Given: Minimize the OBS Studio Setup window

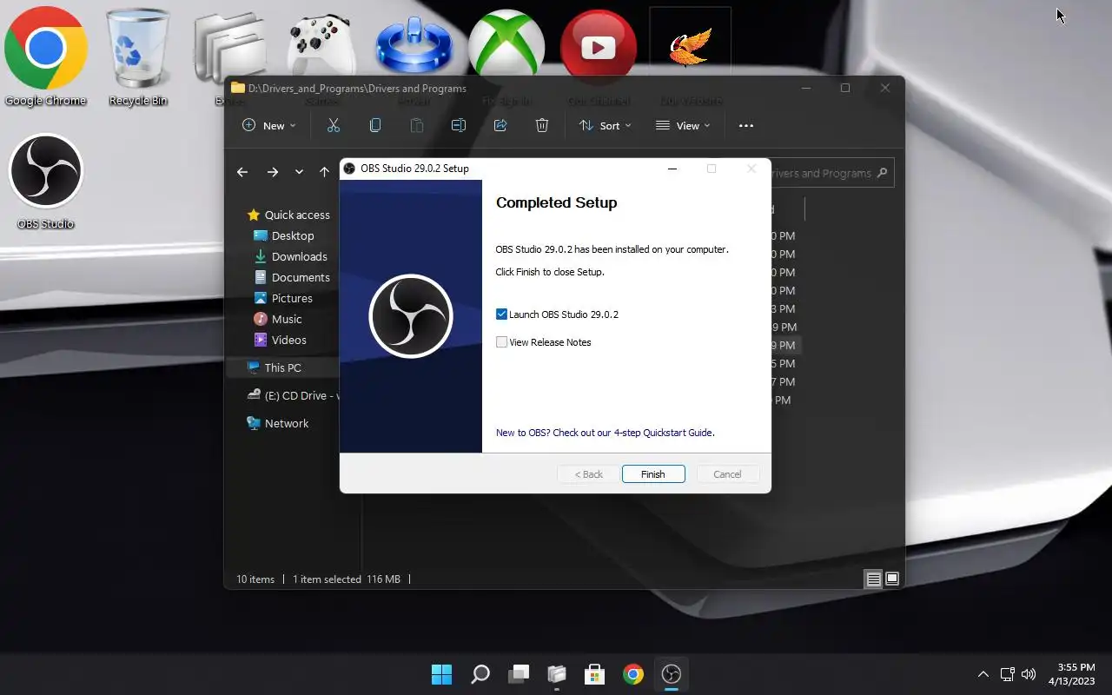Looking at the screenshot, I should tap(672, 169).
